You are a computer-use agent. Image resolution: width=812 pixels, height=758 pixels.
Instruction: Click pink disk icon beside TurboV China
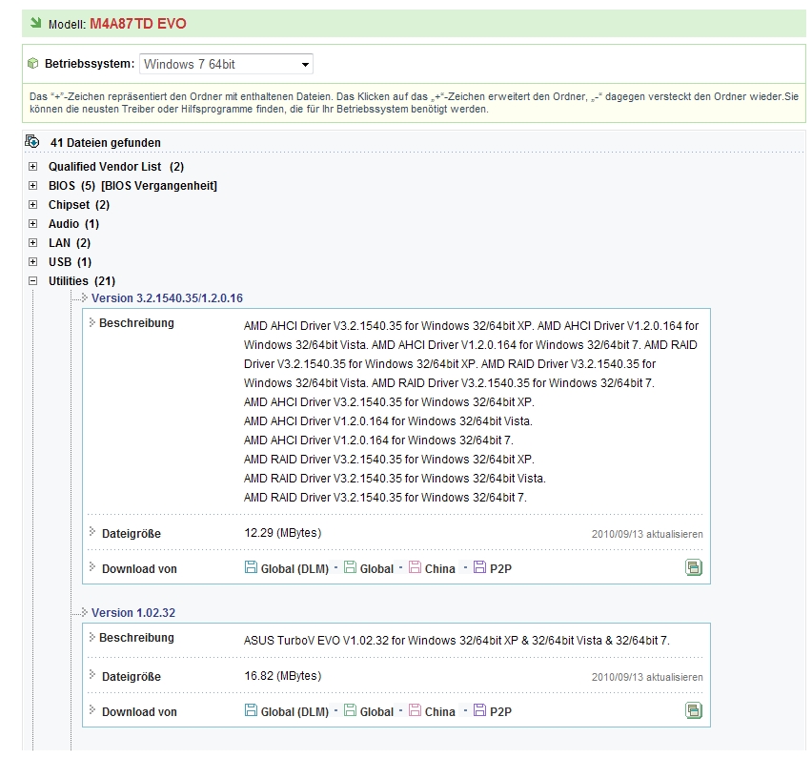pos(415,710)
